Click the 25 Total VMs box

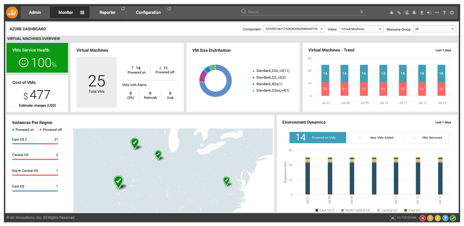(x=97, y=82)
